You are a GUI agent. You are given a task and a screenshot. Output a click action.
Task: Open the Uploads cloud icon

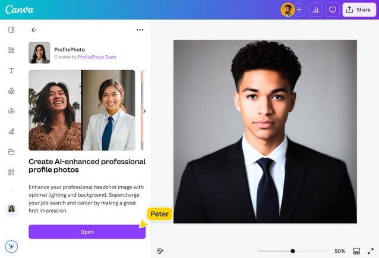click(11, 111)
